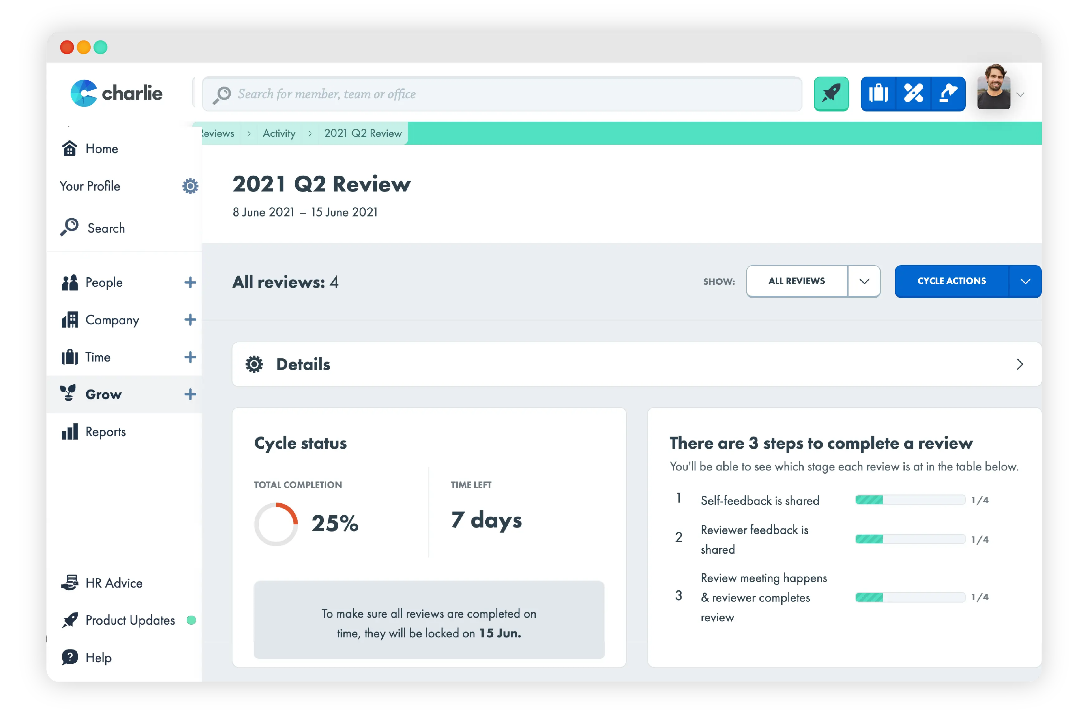Click the Details gear icon
The image size is (1091, 714).
254,364
